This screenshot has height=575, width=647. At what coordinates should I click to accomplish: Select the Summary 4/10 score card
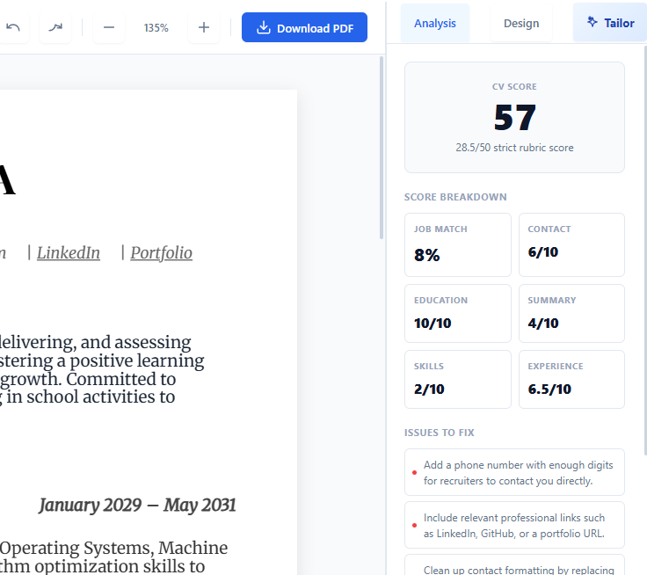click(571, 313)
